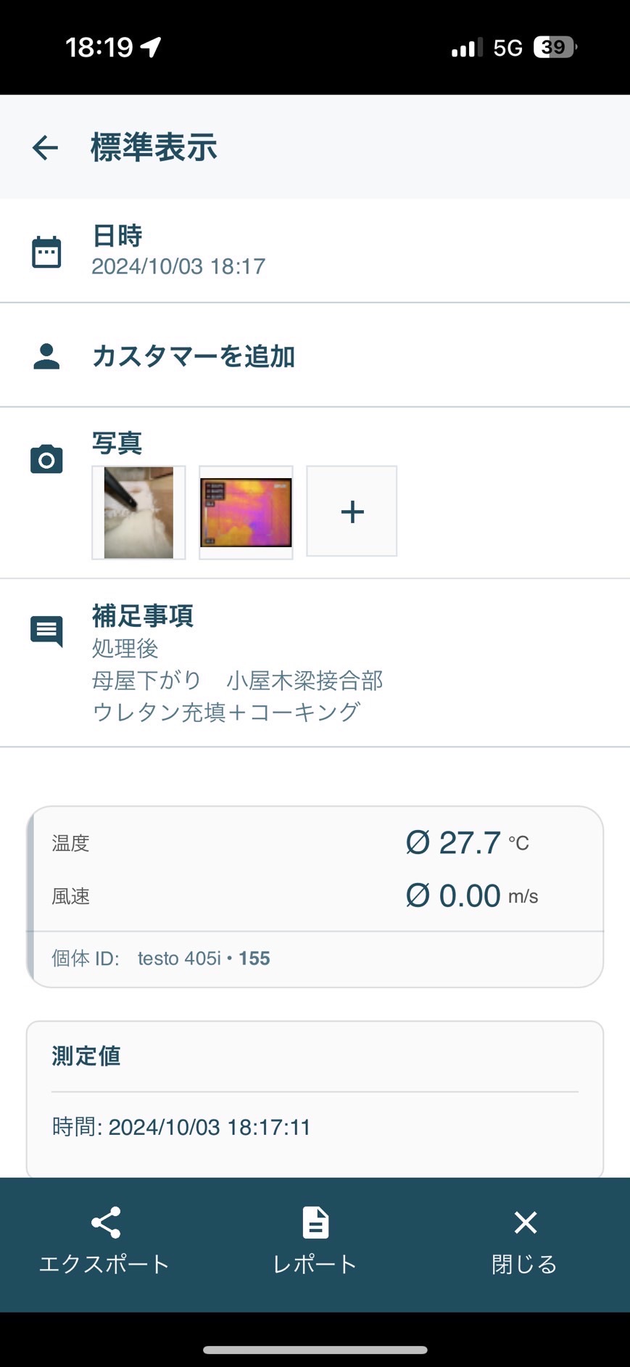Open the thermal image thumbnail

[246, 512]
